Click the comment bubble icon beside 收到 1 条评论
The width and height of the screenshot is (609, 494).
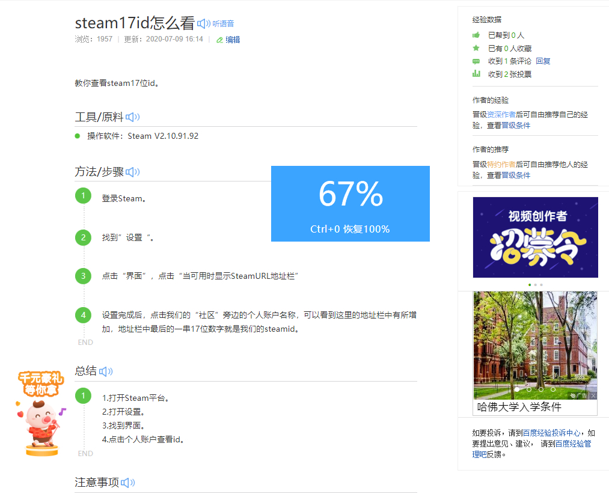pos(476,61)
